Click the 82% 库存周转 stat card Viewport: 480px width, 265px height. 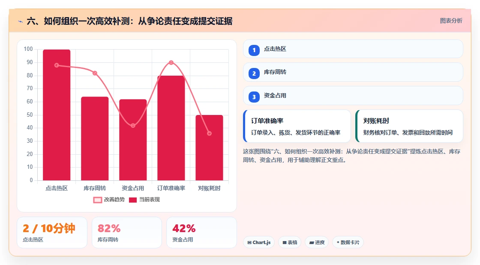(x=127, y=233)
